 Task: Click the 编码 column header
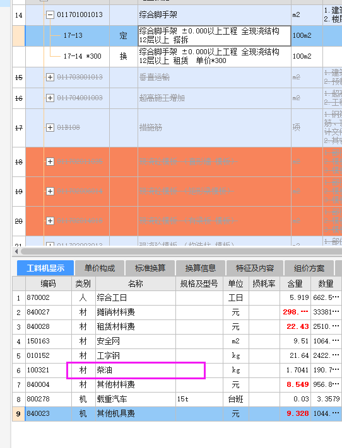[x=49, y=284]
